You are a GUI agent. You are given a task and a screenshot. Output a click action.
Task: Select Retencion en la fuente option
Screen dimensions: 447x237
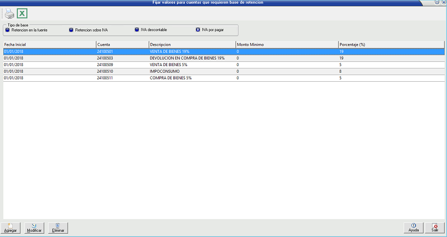(7, 30)
